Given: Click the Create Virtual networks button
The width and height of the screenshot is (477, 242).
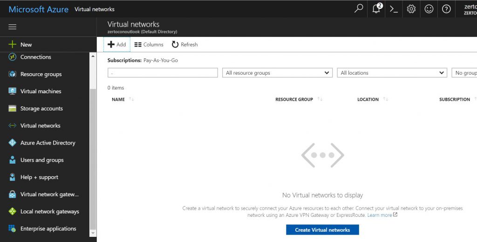Looking at the screenshot, I should click(x=322, y=230).
